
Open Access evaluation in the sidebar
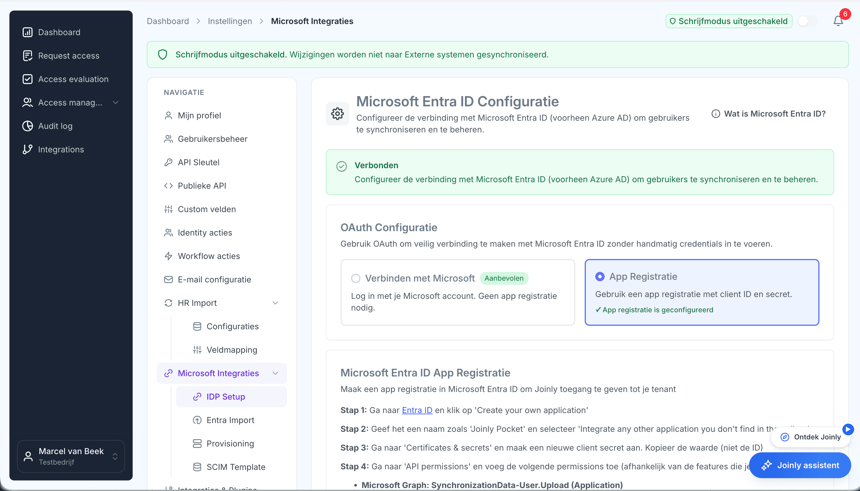click(x=71, y=79)
